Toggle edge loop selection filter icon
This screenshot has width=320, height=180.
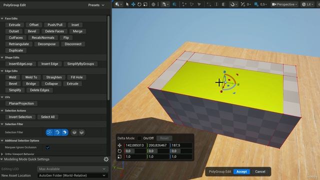[x=74, y=132]
